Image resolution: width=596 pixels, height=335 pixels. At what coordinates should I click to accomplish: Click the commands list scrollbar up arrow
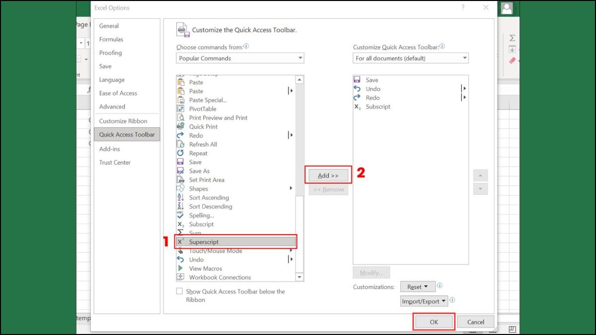pyautogui.click(x=299, y=80)
